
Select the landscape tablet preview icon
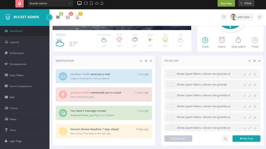[86, 3]
